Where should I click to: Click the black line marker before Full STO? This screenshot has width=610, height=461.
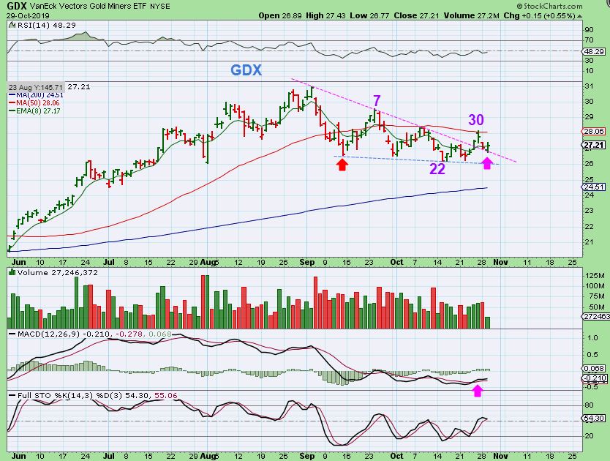12,396
